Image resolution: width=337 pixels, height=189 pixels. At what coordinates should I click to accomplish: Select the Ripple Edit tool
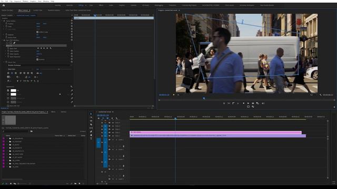91,121
